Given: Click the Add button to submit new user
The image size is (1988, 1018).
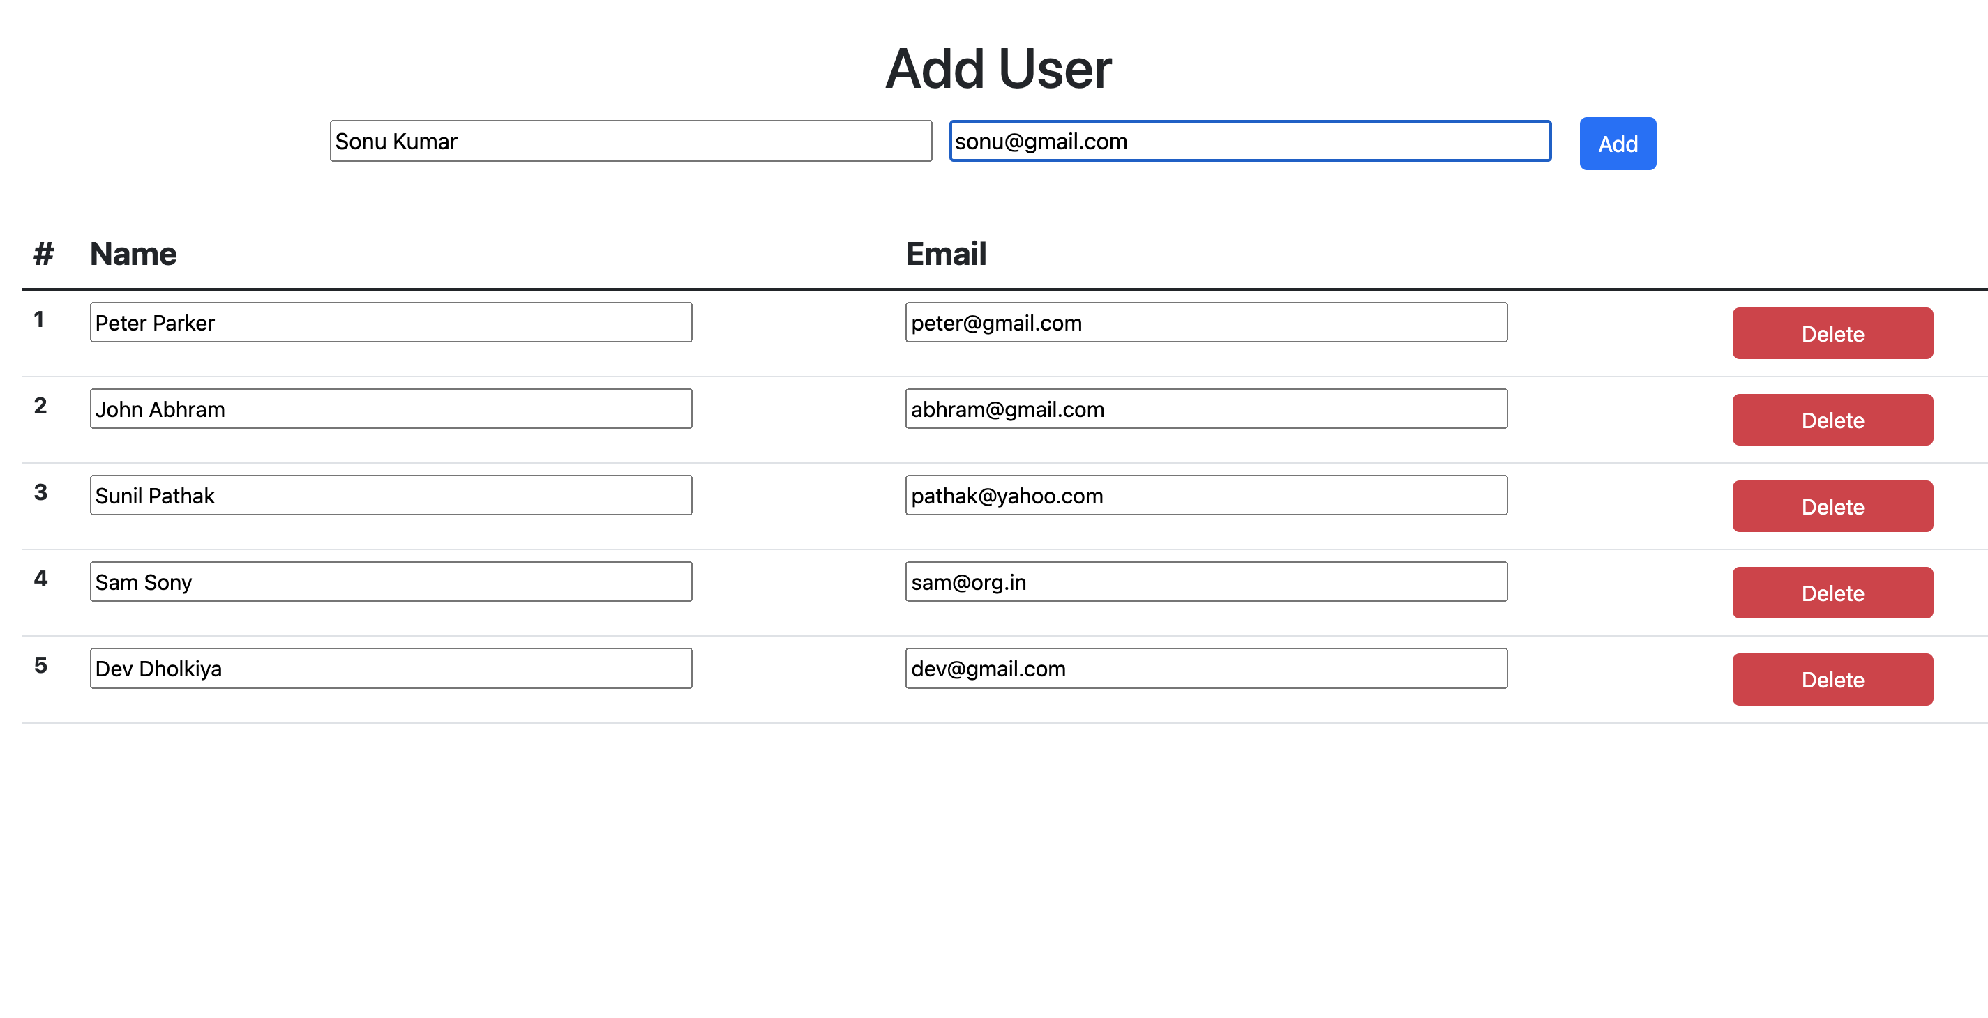Looking at the screenshot, I should (1617, 143).
